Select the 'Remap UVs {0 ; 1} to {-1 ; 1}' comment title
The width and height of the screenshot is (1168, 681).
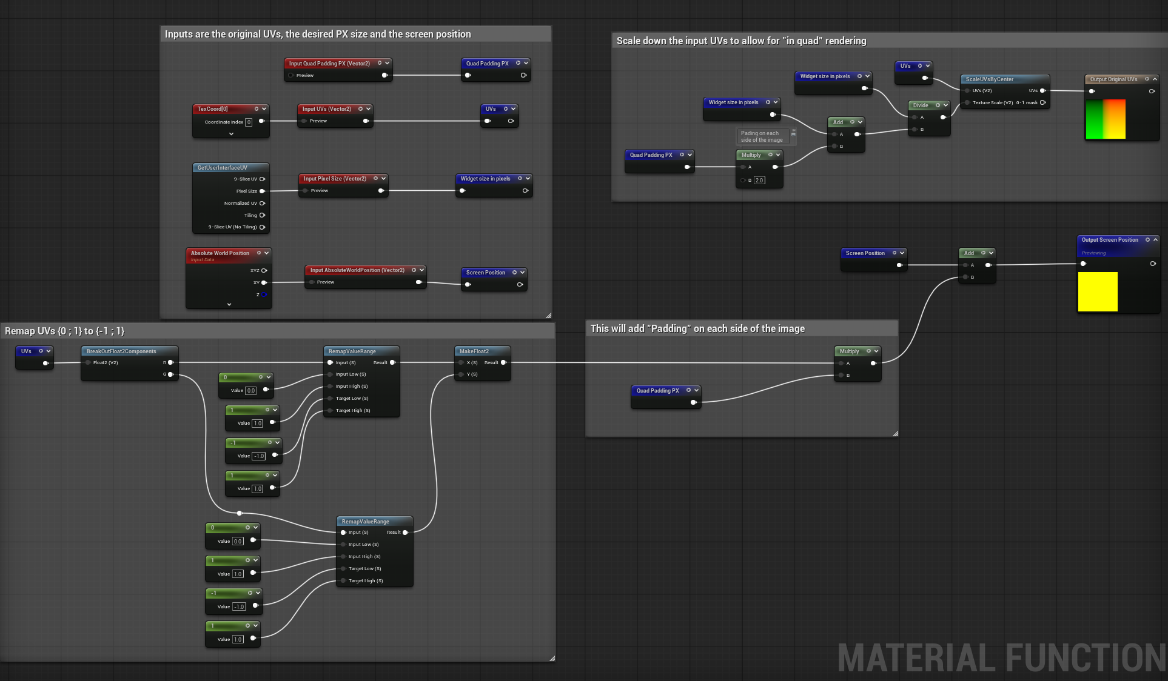(64, 331)
